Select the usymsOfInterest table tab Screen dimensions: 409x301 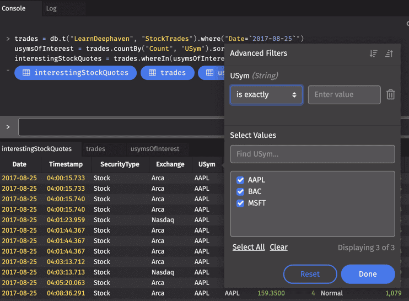[x=154, y=149]
